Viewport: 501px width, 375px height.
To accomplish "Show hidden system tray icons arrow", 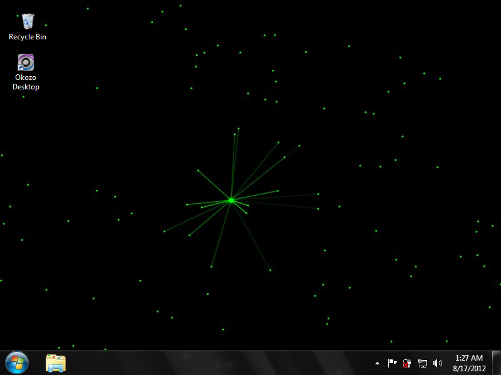I will coord(378,363).
